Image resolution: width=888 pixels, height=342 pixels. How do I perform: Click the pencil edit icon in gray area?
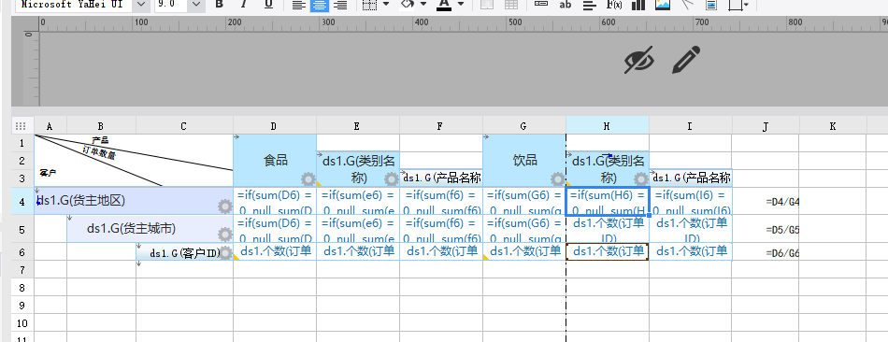(686, 60)
